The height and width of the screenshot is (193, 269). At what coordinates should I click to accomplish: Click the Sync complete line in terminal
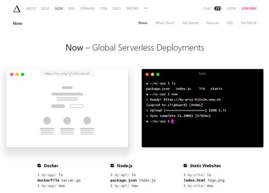coord(178,116)
